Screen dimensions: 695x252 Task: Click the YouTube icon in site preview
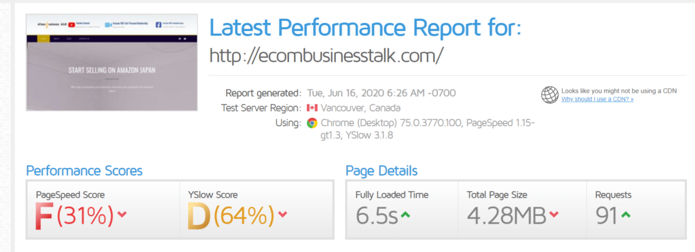(71, 25)
